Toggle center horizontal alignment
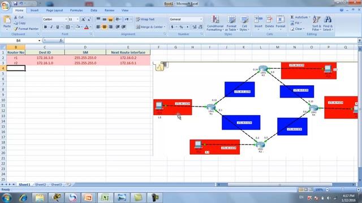This screenshot has width=362, height=203. (x=104, y=27)
